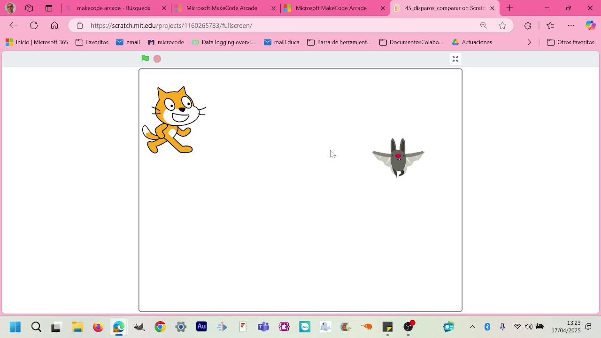Open Adobe Audition from the taskbar
The width and height of the screenshot is (601, 338).
(x=201, y=327)
